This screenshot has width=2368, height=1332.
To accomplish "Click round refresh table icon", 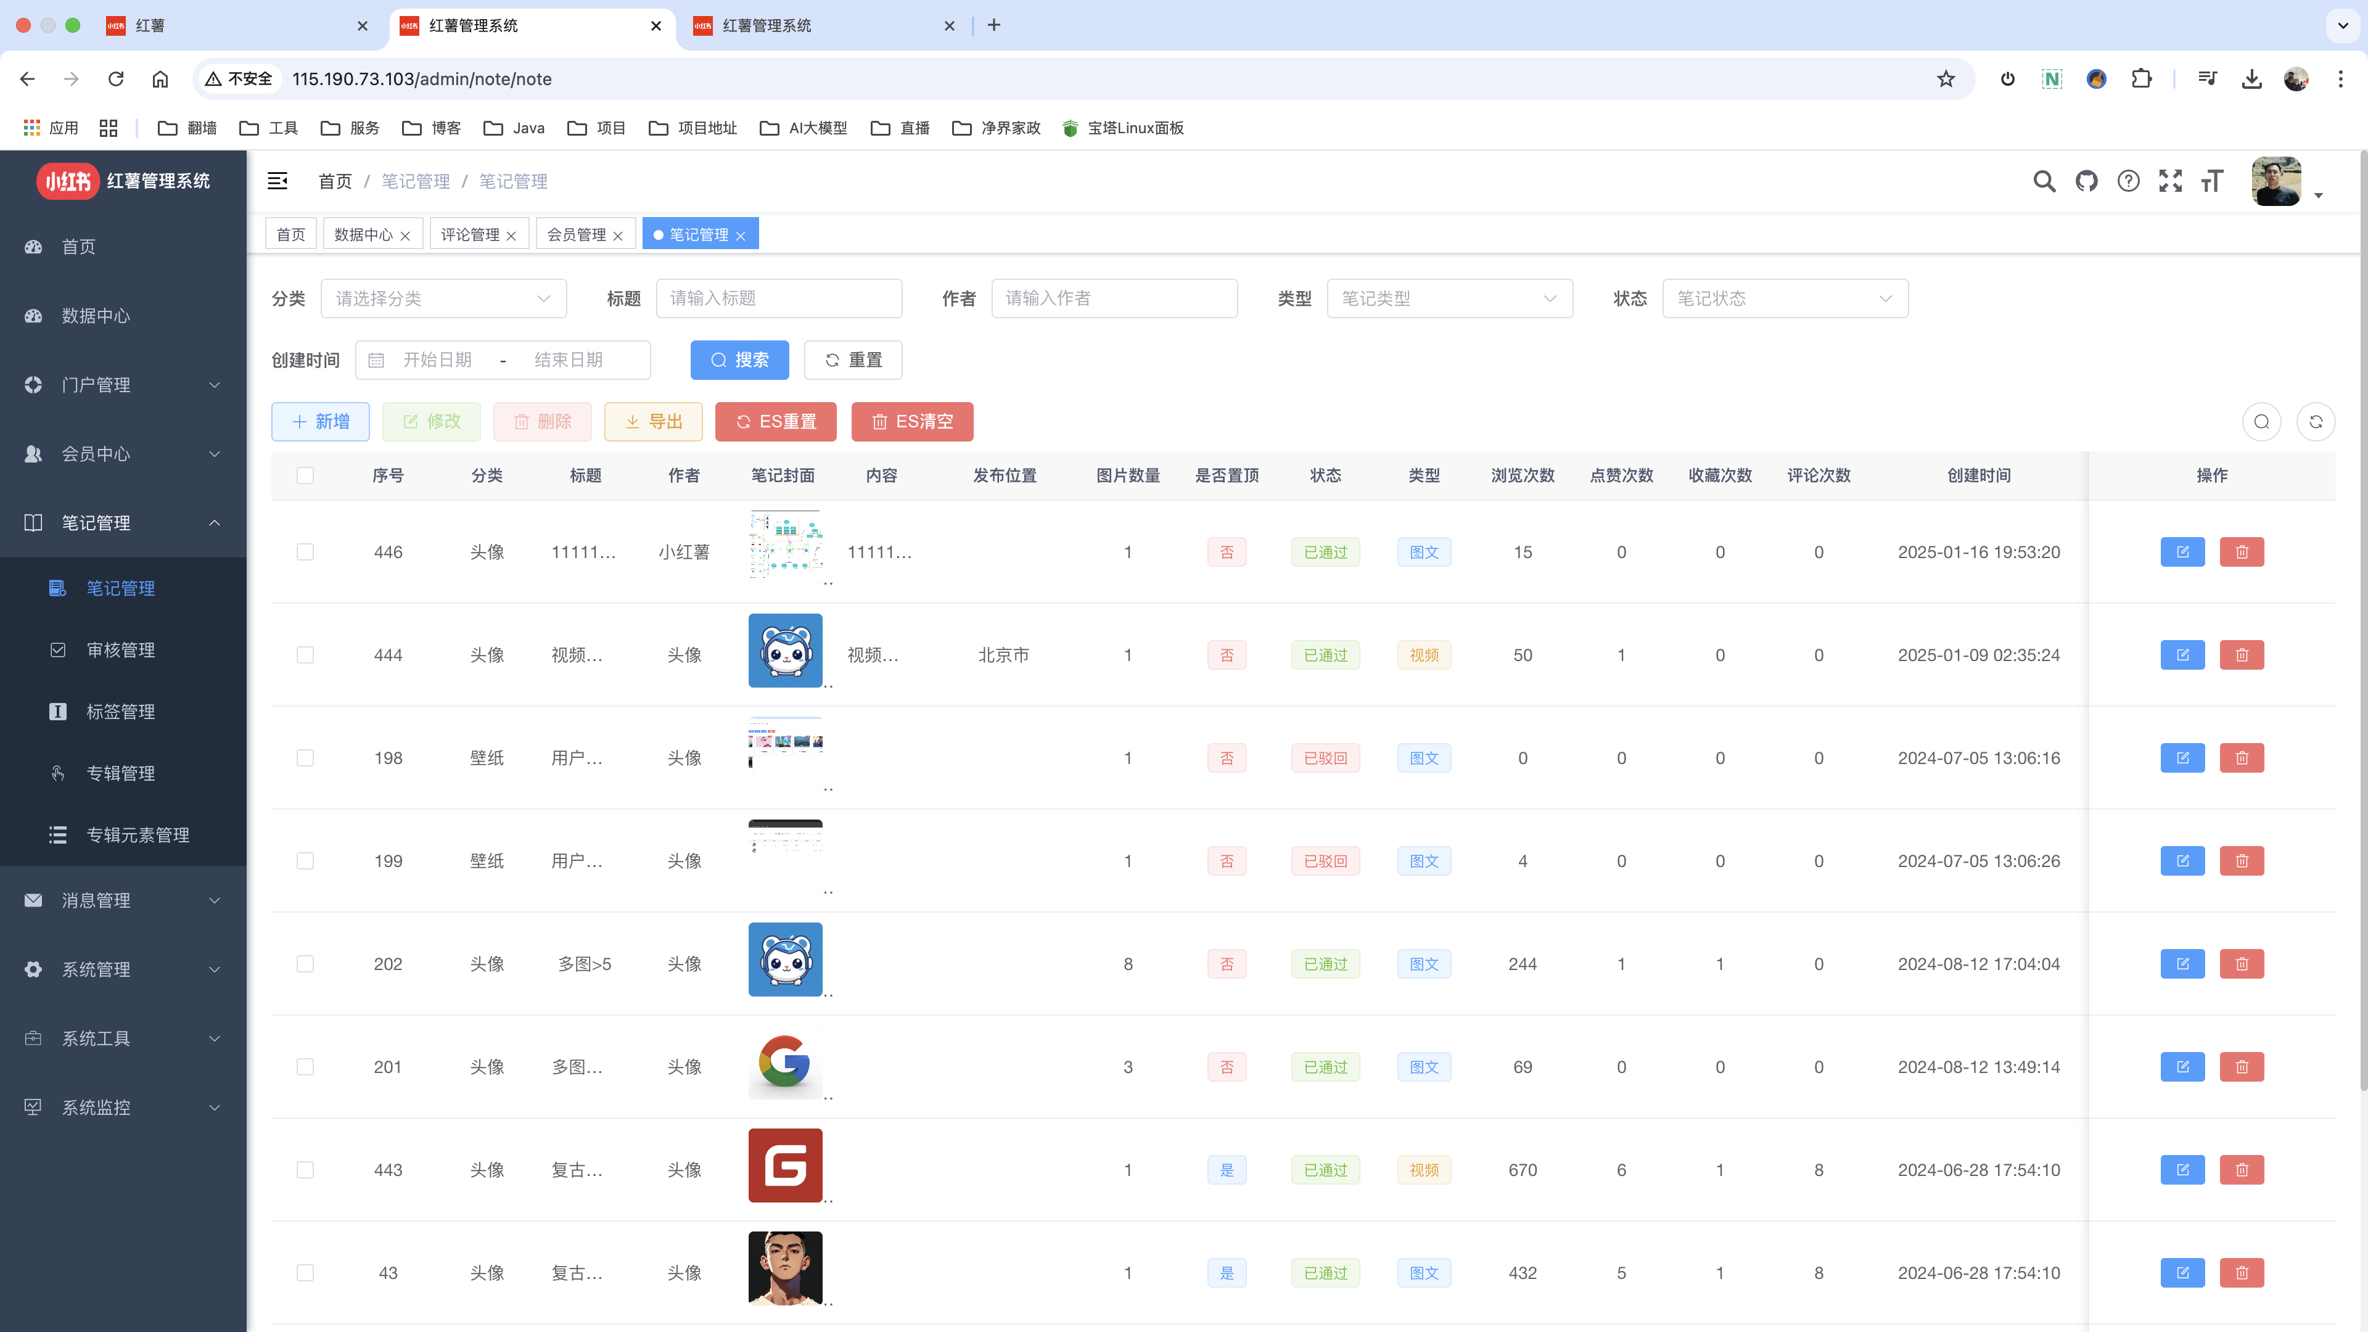I will (x=2316, y=422).
